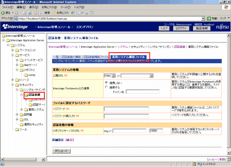Screen dimensions: 231x167
Task: Expand the Web server tree node
Action: [17, 65]
